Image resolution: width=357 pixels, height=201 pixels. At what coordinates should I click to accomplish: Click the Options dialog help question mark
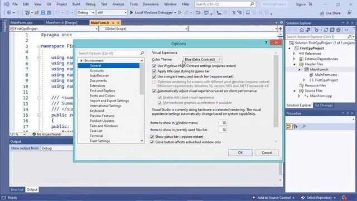pyautogui.click(x=266, y=42)
